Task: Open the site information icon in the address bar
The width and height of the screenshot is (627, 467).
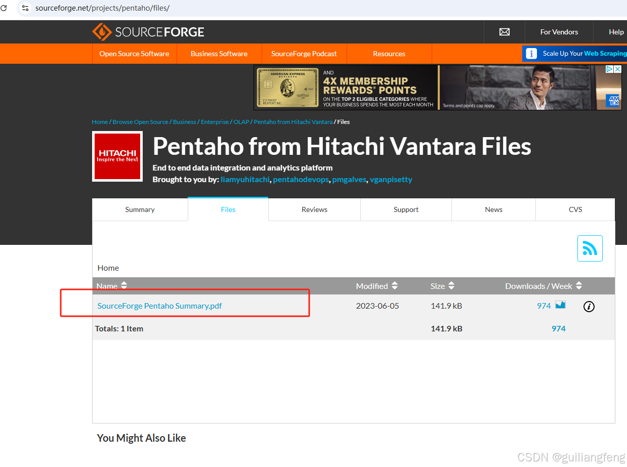Action: point(25,8)
